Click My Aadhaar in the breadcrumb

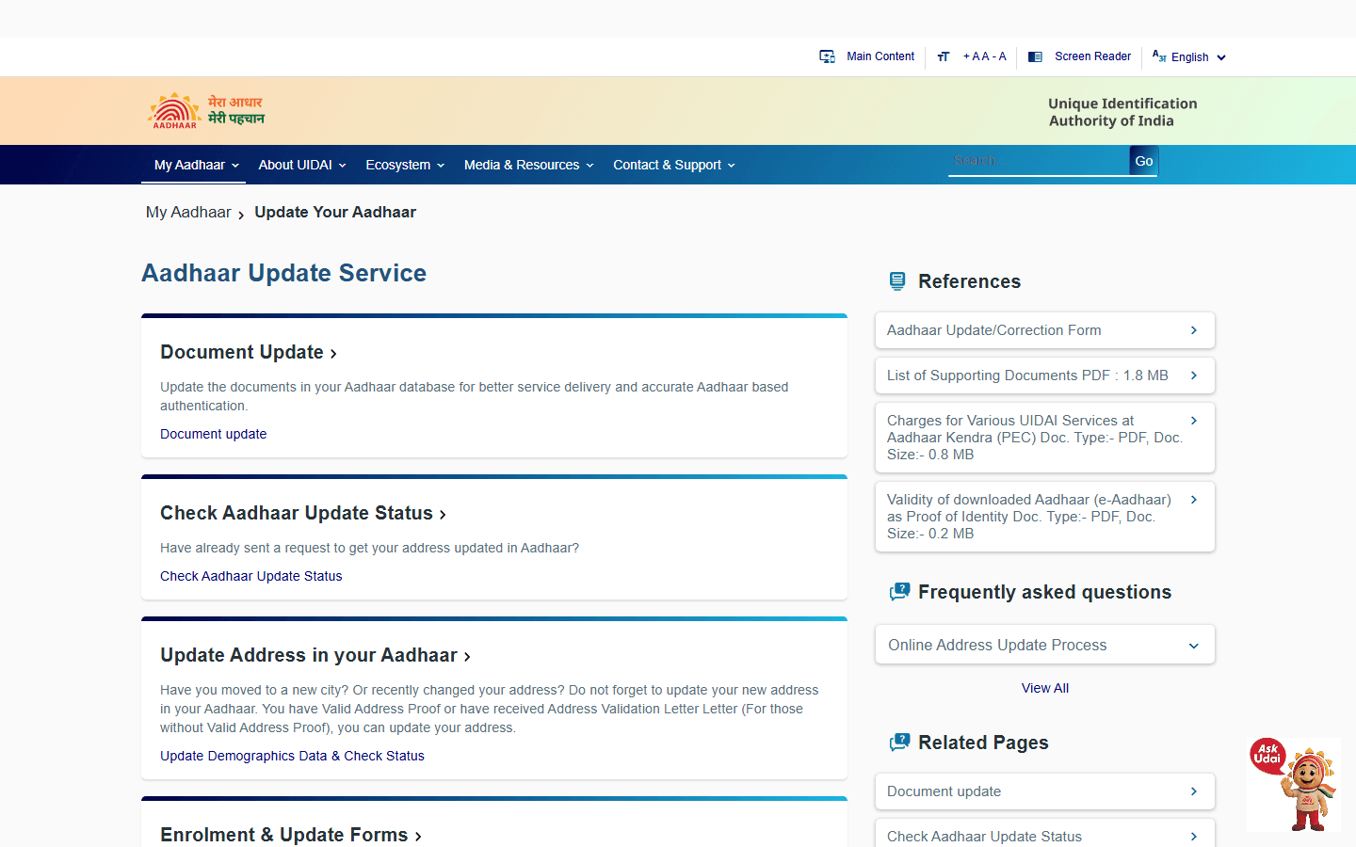click(x=188, y=213)
